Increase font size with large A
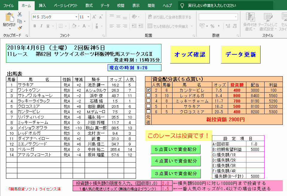This screenshot has width=287, height=196. 94,17
